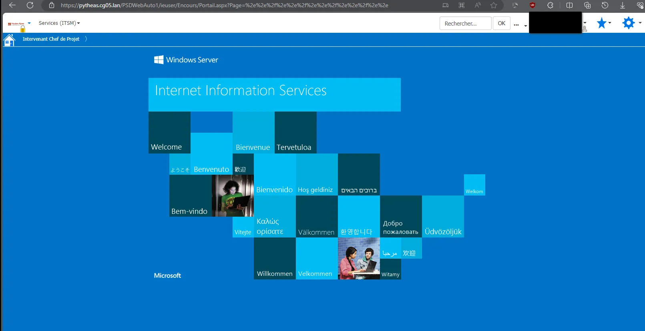Screen dimensions: 645x331
Task: Click the browser address bar URL
Action: point(224,5)
